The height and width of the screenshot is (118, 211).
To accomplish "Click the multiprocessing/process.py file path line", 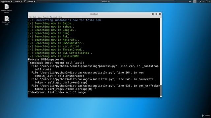I will 95,66.
